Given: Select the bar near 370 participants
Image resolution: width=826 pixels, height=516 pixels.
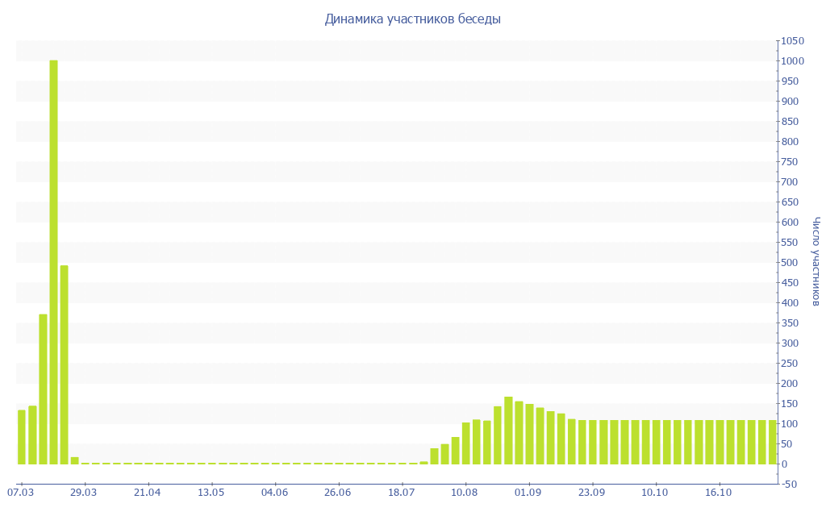Looking at the screenshot, I should [x=43, y=389].
